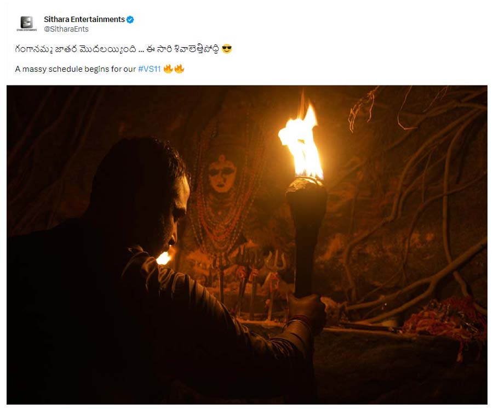Click the tridents below the deity painting
493x409 pixels.
point(251,268)
